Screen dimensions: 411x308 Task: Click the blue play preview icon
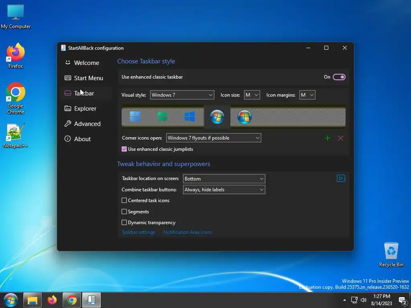click(x=341, y=178)
